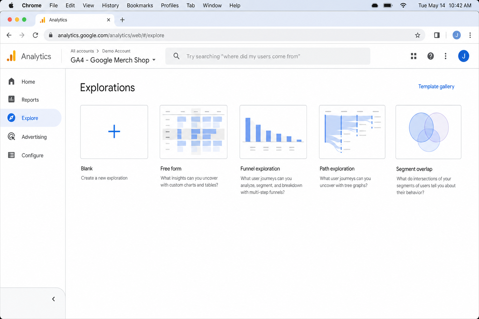
Task: Click the Path exploration title text
Action: pos(337,169)
